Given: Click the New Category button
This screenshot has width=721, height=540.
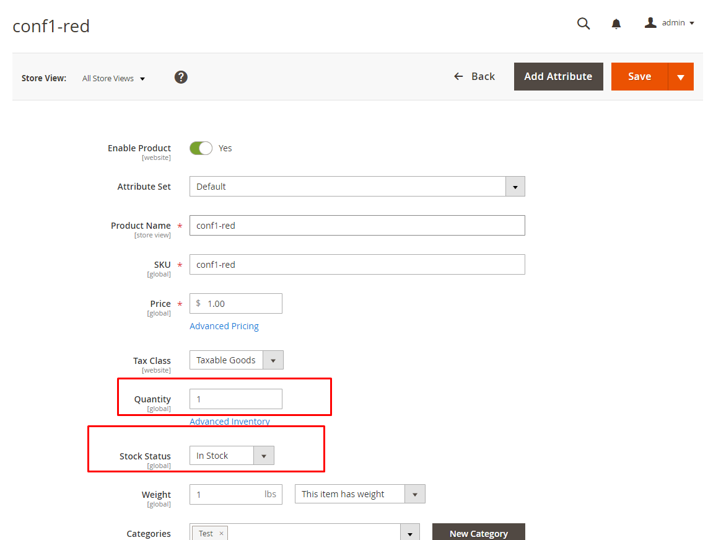Looking at the screenshot, I should 479,533.
